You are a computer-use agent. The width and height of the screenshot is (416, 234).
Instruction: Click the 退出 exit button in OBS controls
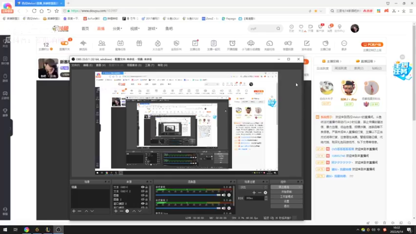coord(287,206)
